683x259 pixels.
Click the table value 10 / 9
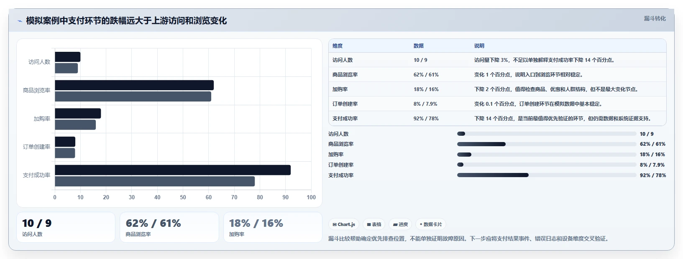point(420,60)
